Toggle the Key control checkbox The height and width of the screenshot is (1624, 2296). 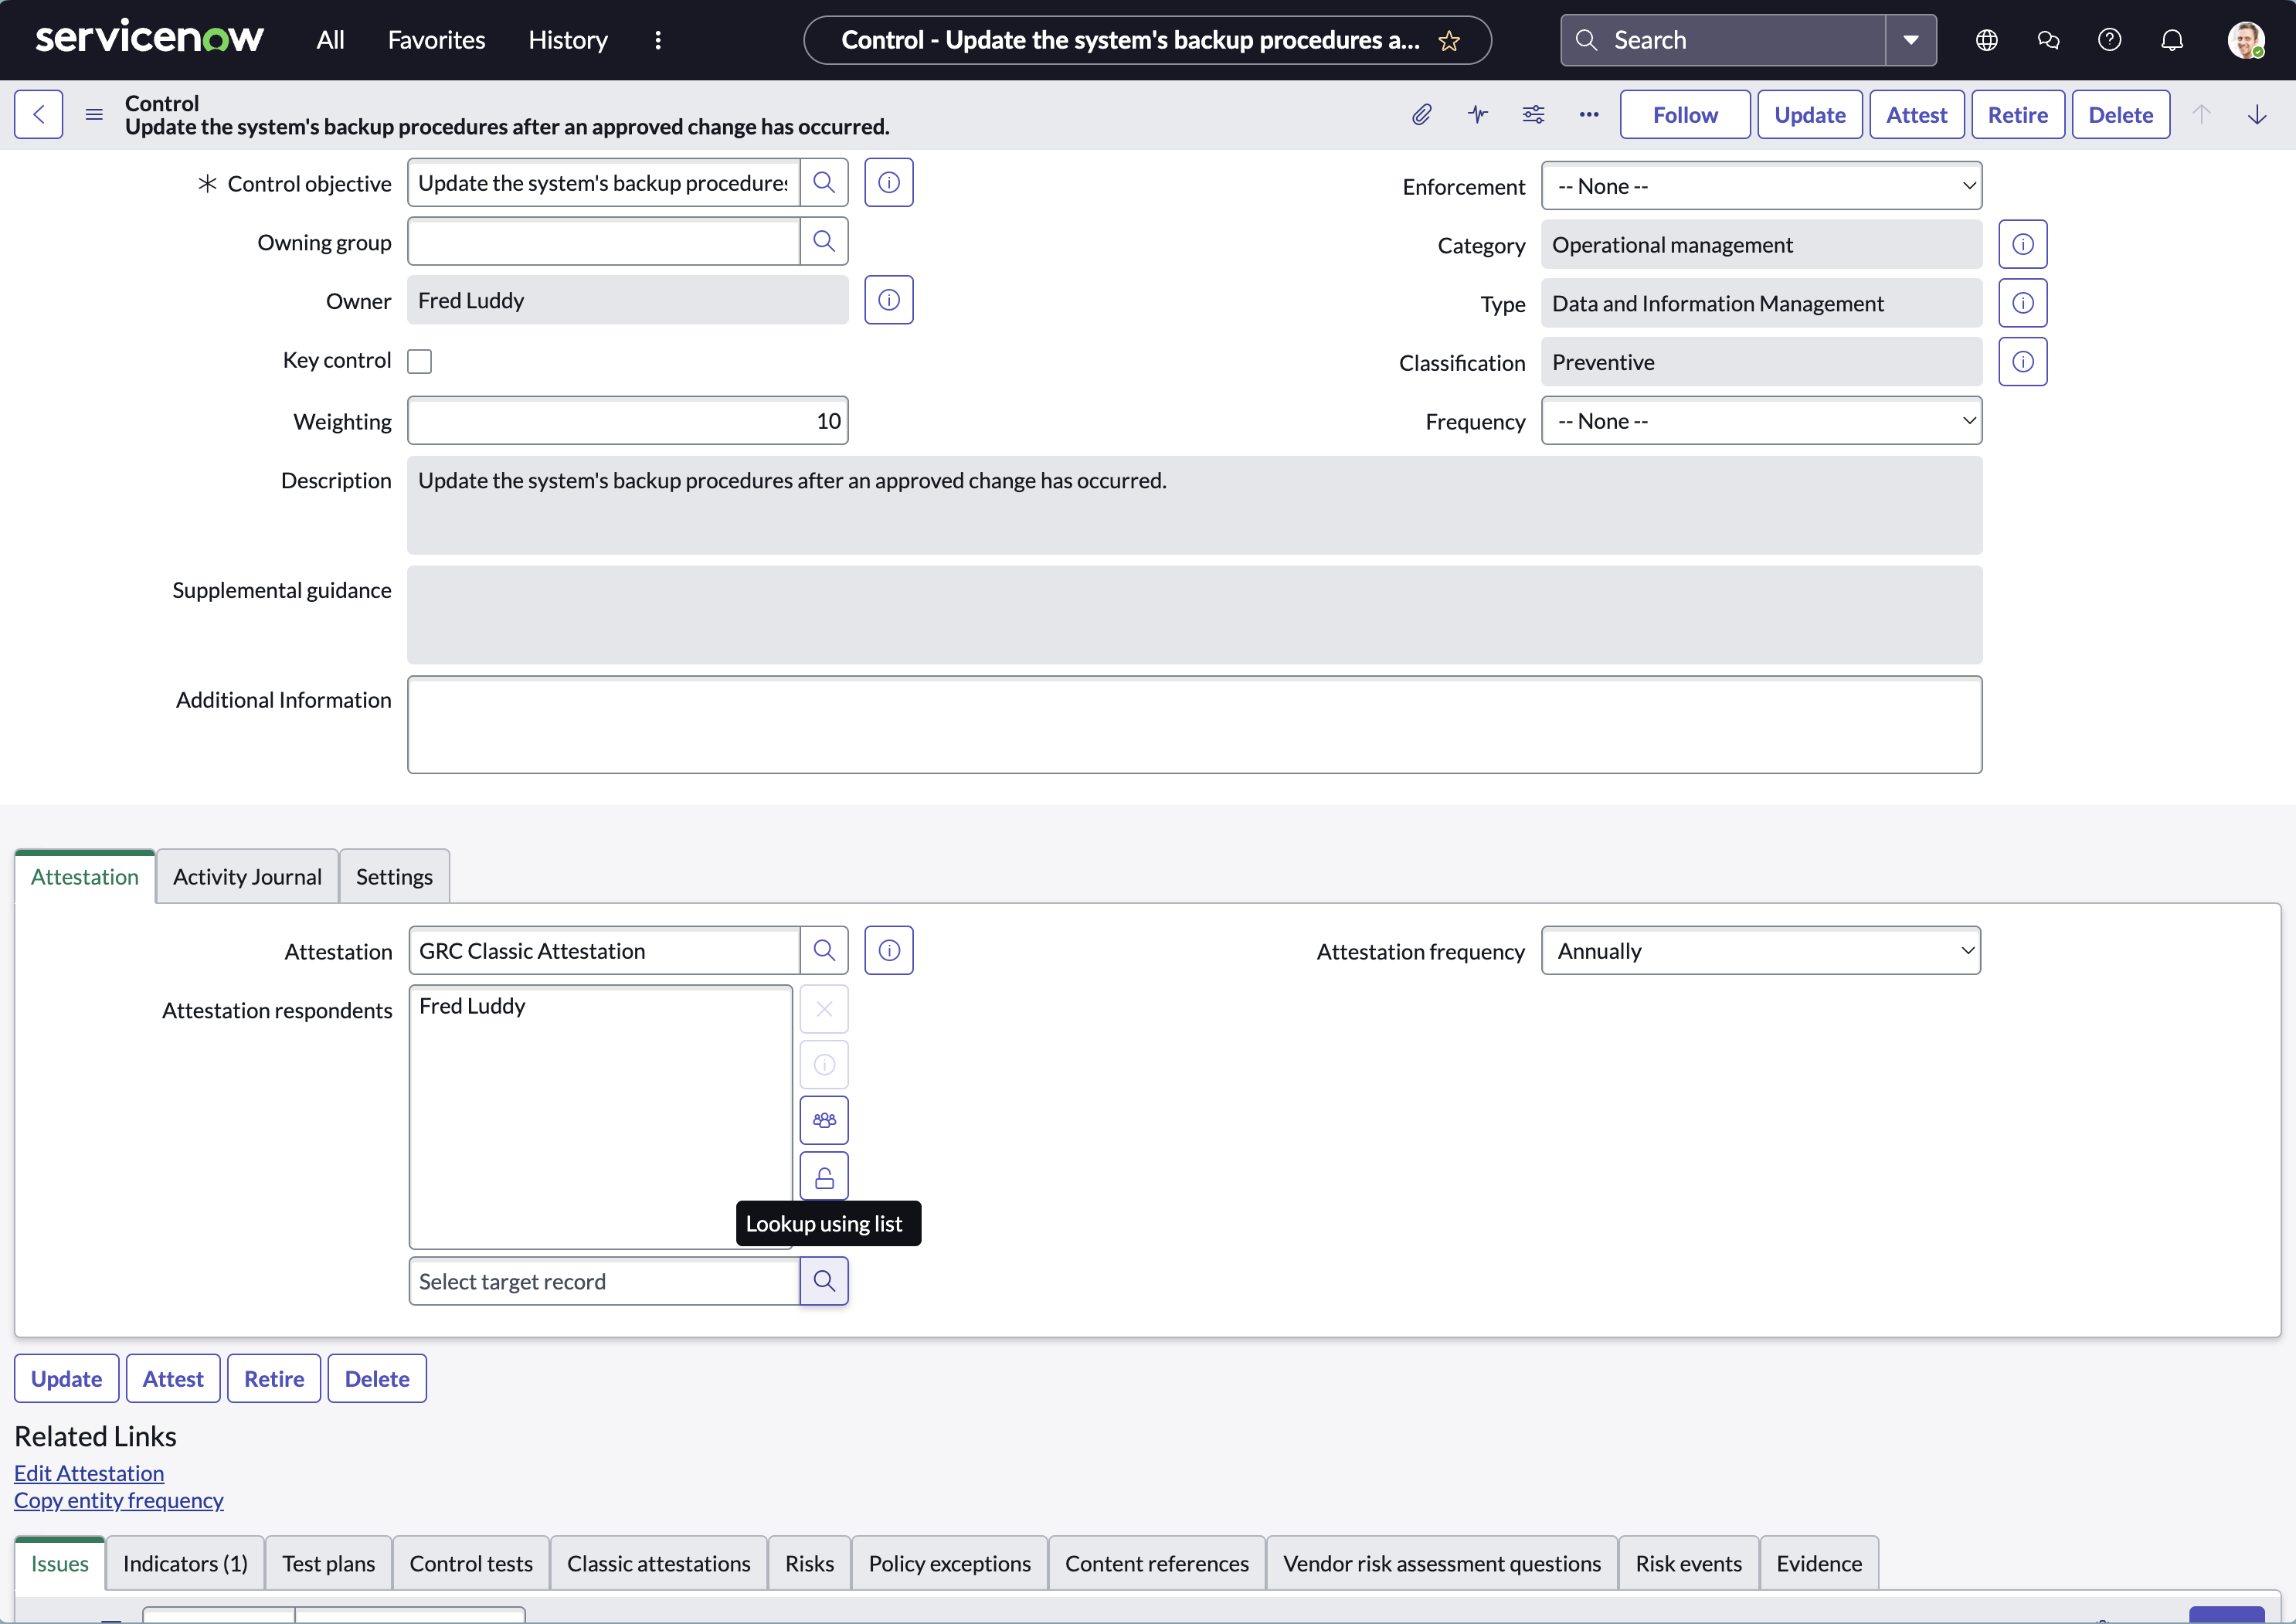pos(419,361)
